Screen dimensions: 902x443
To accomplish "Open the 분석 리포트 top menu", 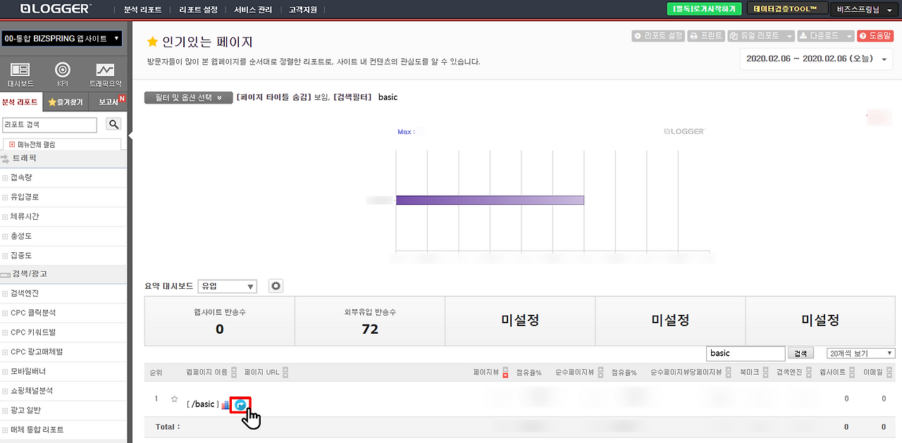I will click(142, 10).
